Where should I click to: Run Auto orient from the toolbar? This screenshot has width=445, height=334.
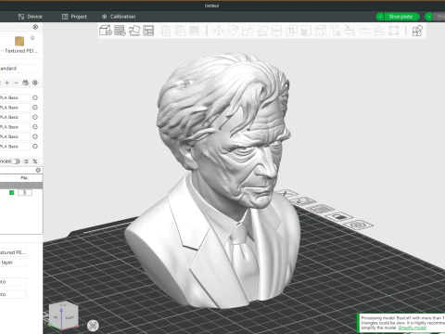click(x=134, y=31)
